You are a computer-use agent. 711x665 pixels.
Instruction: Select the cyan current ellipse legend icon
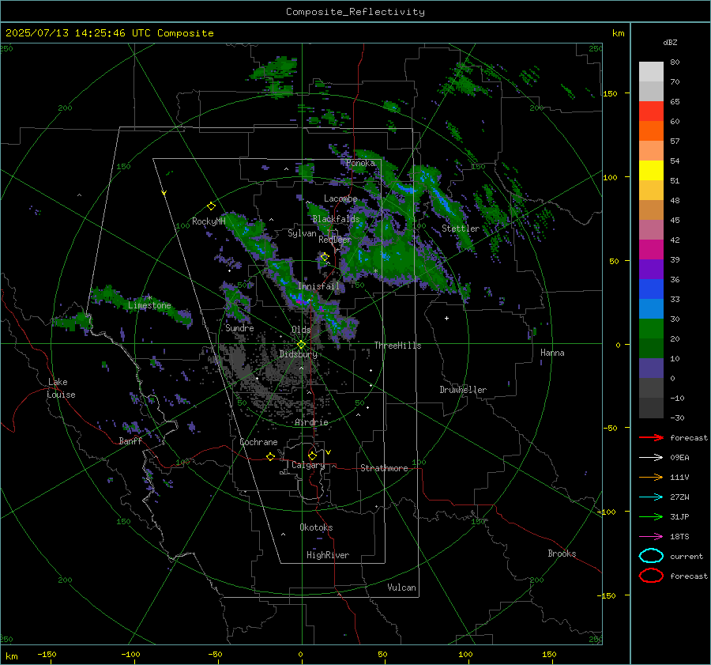point(651,556)
